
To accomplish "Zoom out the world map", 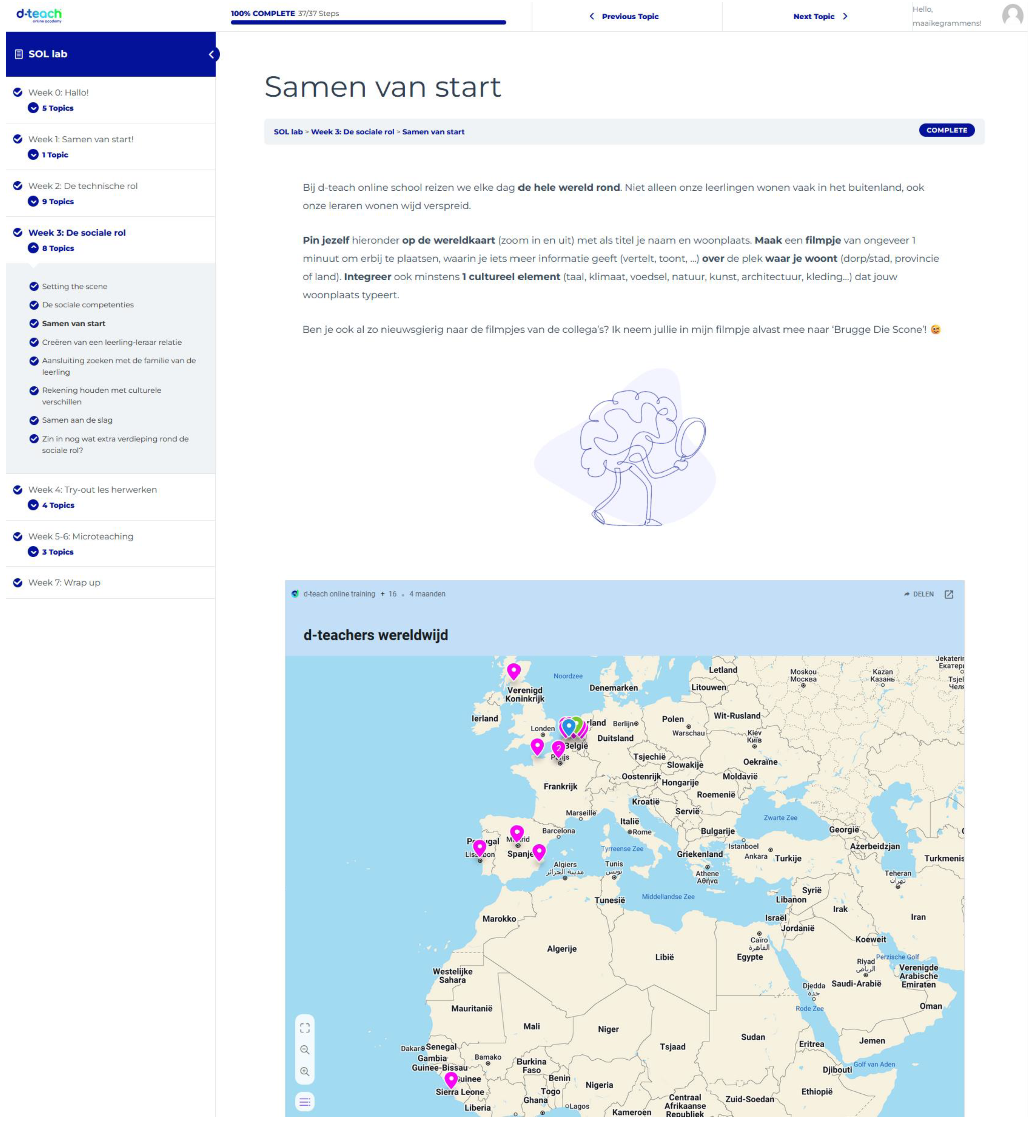I will click(305, 1049).
